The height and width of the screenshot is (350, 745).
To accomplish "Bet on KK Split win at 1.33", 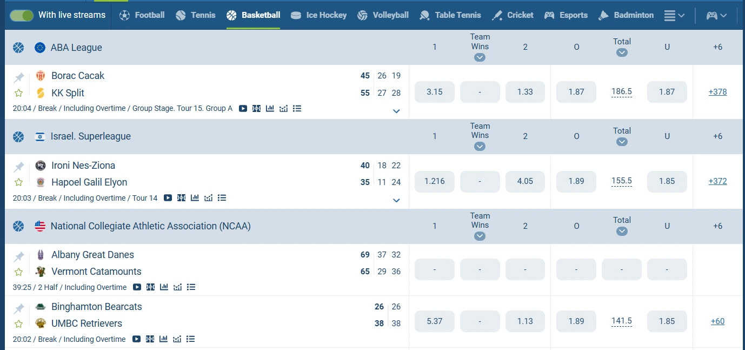I will pyautogui.click(x=525, y=92).
